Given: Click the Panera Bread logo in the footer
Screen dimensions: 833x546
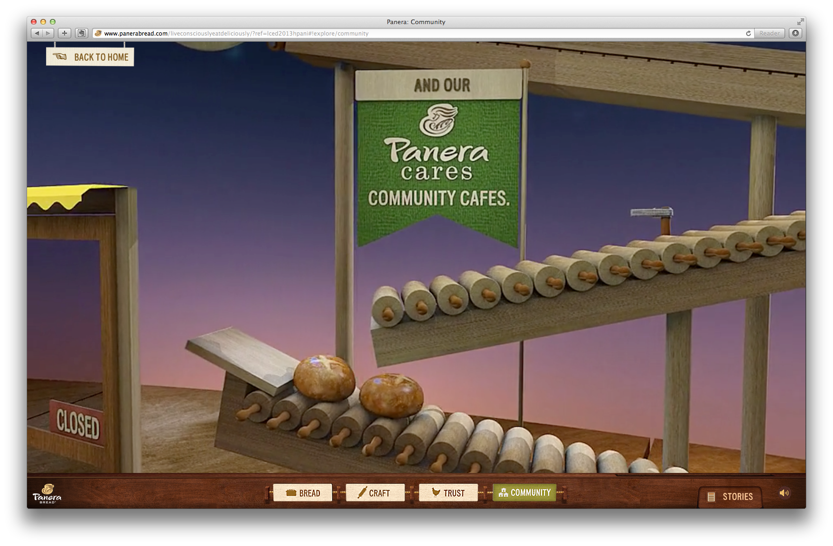Looking at the screenshot, I should point(47,493).
